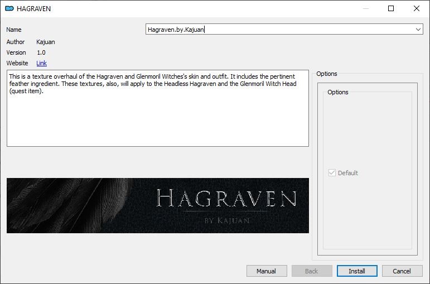Click the HAGRAVEN window title icon
Viewport: 430px width, 284px height.
click(9, 8)
